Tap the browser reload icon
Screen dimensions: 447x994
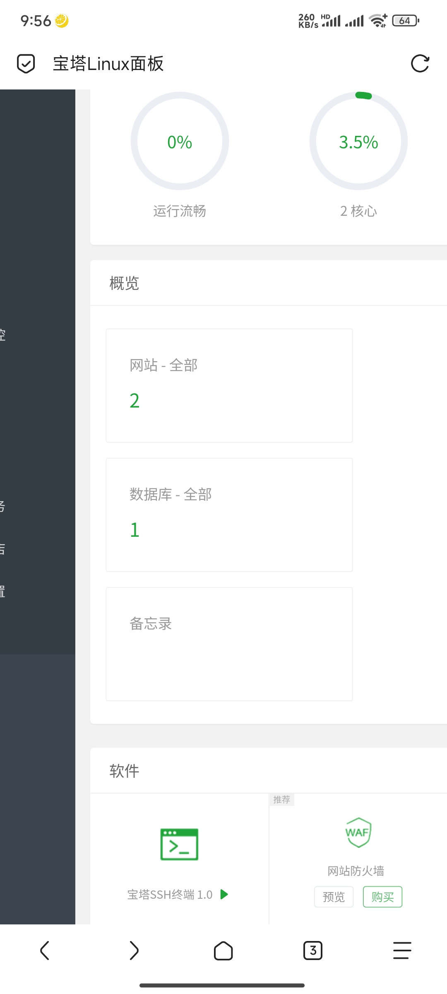point(420,64)
